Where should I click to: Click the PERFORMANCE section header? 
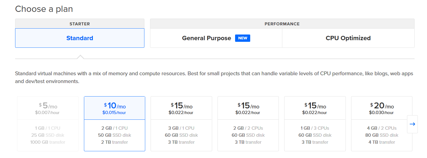(282, 24)
